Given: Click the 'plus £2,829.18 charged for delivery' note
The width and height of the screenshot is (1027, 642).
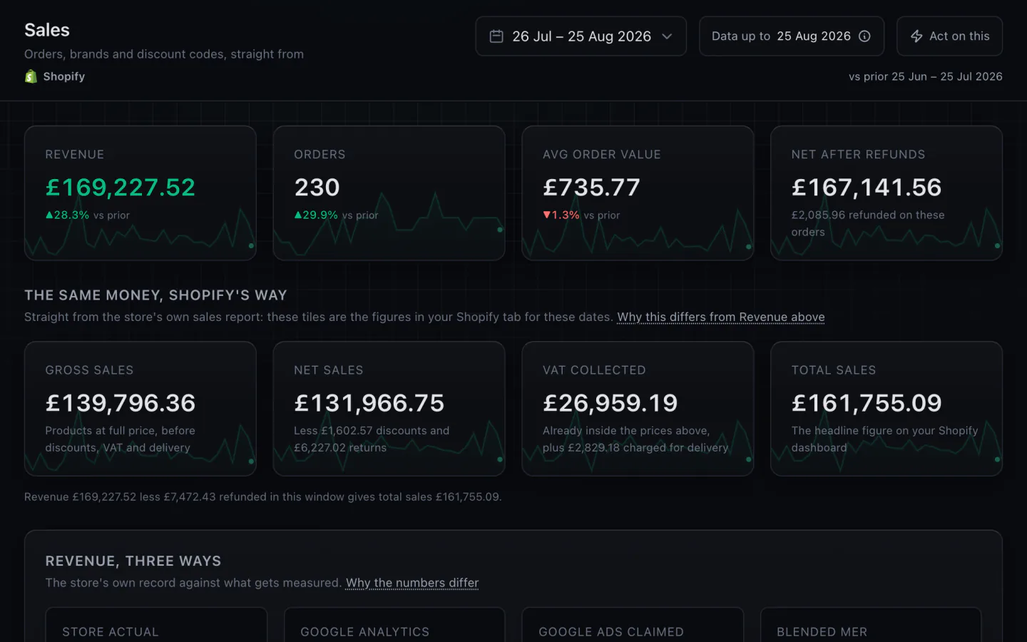Looking at the screenshot, I should [x=635, y=448].
